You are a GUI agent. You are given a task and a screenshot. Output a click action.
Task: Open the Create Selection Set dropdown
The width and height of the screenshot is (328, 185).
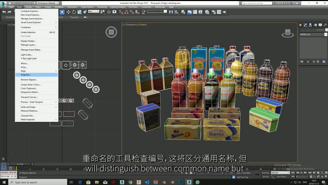pos(157,11)
